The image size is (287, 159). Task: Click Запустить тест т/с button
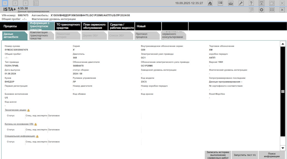click(245, 155)
